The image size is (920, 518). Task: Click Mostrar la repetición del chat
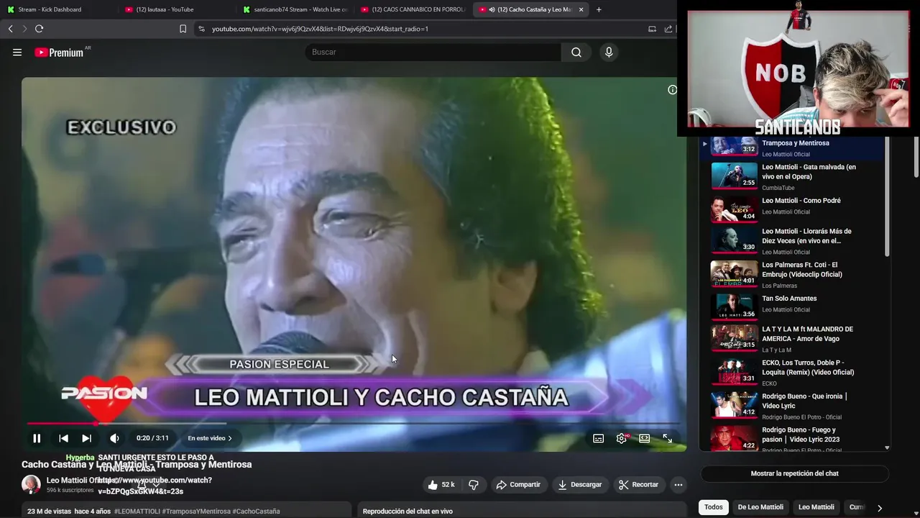click(794, 473)
